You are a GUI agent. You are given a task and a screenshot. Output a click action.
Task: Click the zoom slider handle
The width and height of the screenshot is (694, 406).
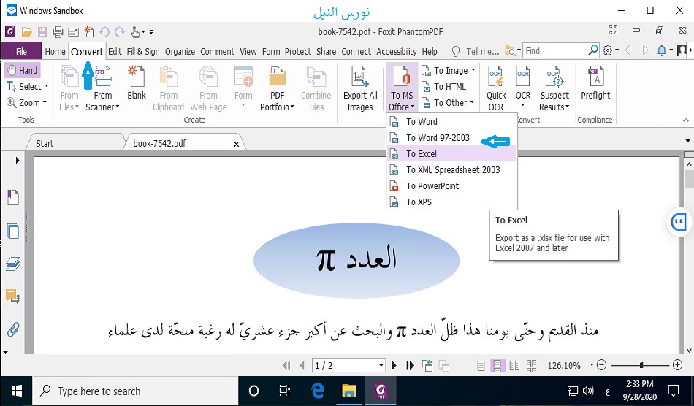641,365
